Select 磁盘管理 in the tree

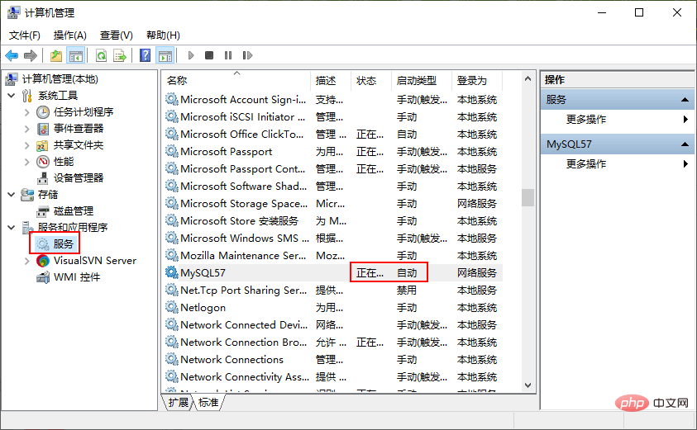point(74,210)
